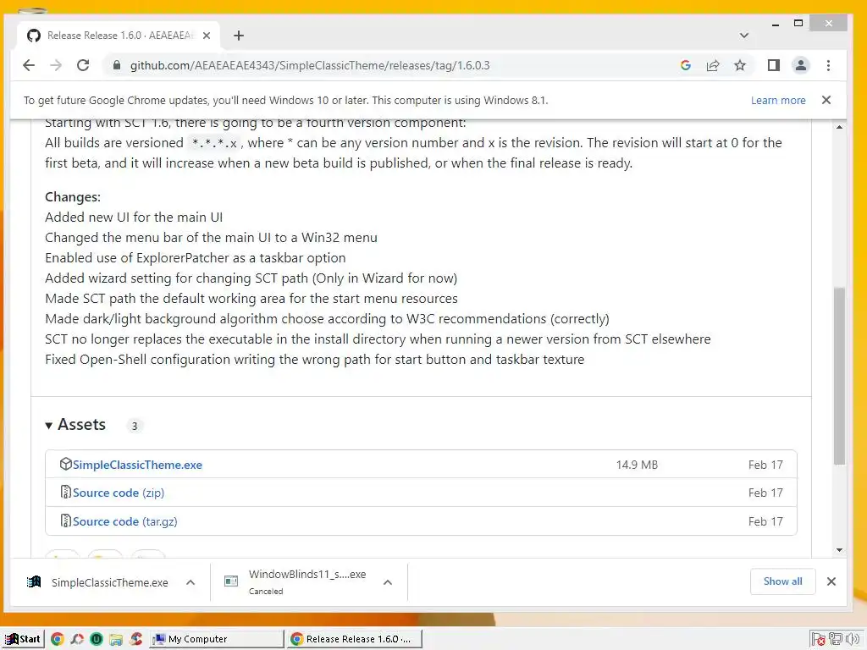Click the *.*.*.x version code text
This screenshot has height=650, width=867.
[214, 143]
